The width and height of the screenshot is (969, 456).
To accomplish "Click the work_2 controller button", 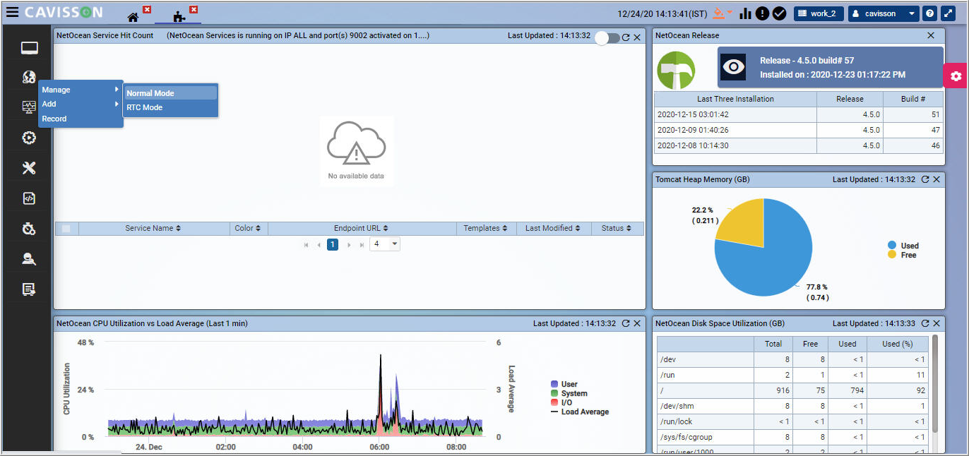I will (819, 13).
